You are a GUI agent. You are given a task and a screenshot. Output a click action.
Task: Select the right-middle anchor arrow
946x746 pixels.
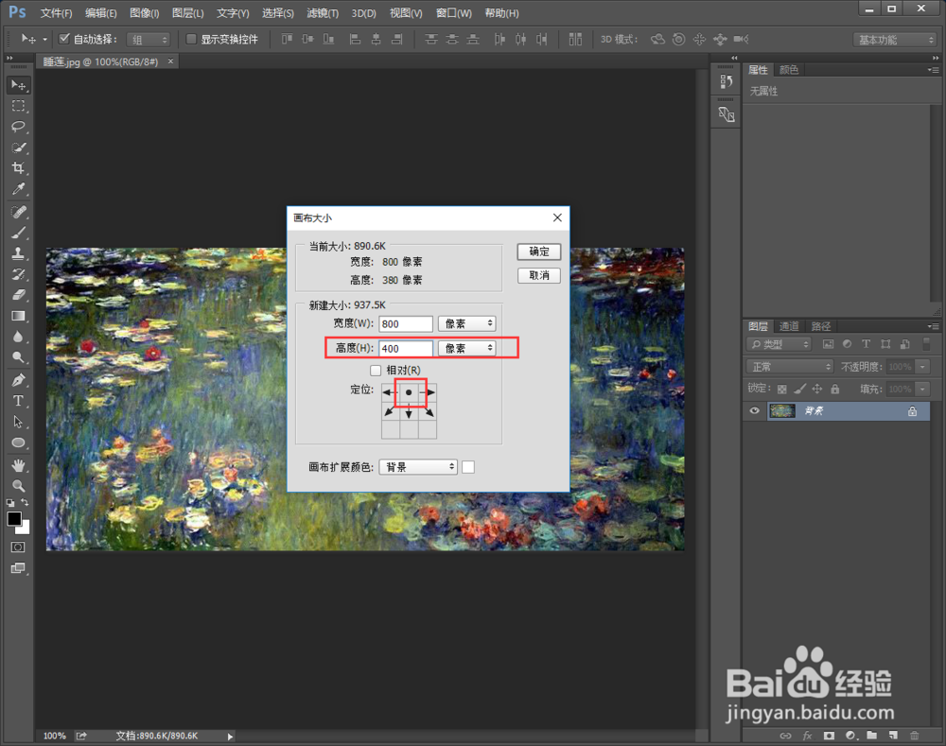(428, 392)
